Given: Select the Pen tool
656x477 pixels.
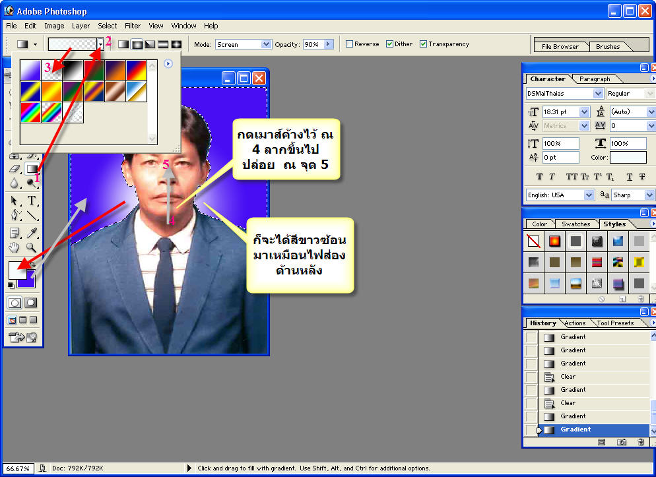Looking at the screenshot, I should (x=15, y=215).
